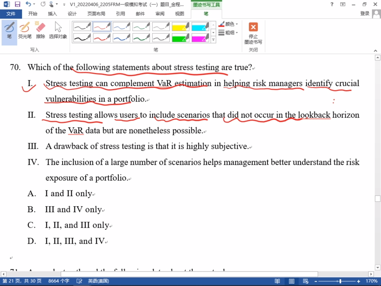This screenshot has height=286, width=381.
Task: Select the Highlighter (荧光笔) tool
Action: 25,31
